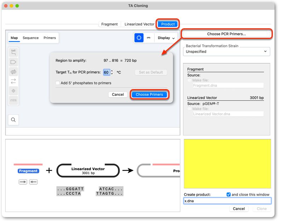
Task: Uncheck and close this window option
Action: [229, 194]
